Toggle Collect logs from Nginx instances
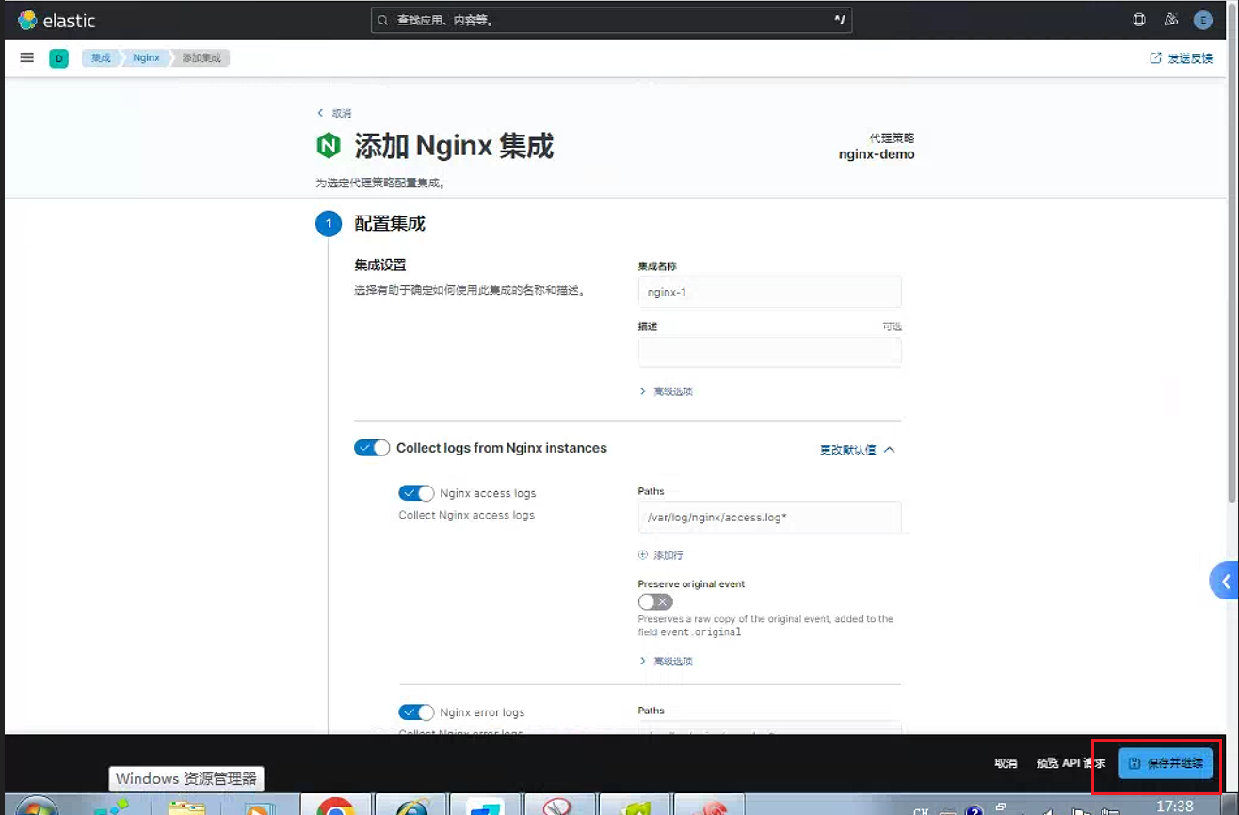 click(x=372, y=448)
